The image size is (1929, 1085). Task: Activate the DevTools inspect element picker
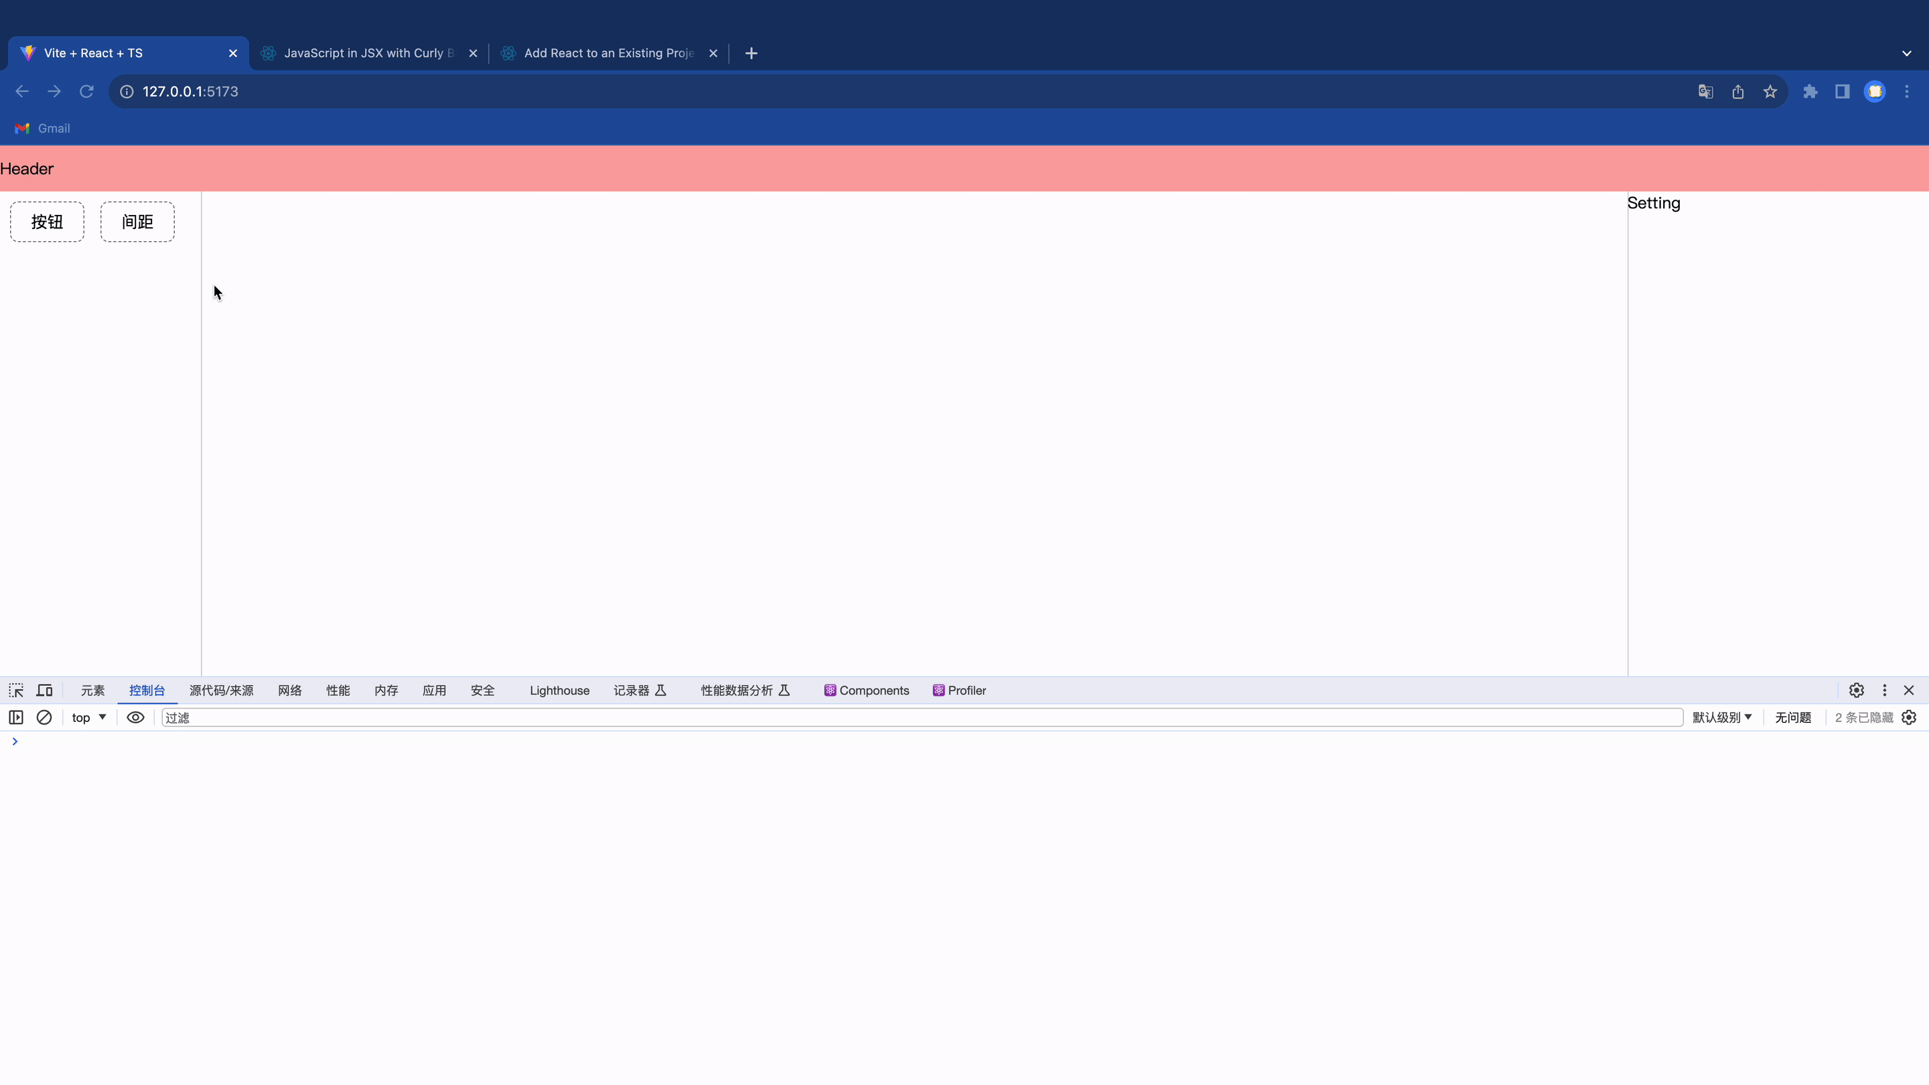click(x=15, y=691)
